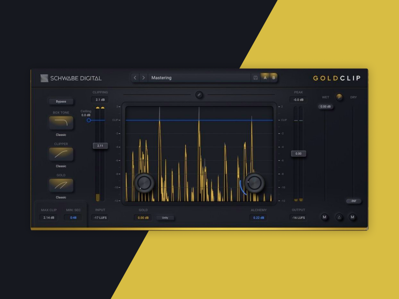Click the Ceiling handle circle
Screen dimensions: 399x299
click(x=89, y=120)
